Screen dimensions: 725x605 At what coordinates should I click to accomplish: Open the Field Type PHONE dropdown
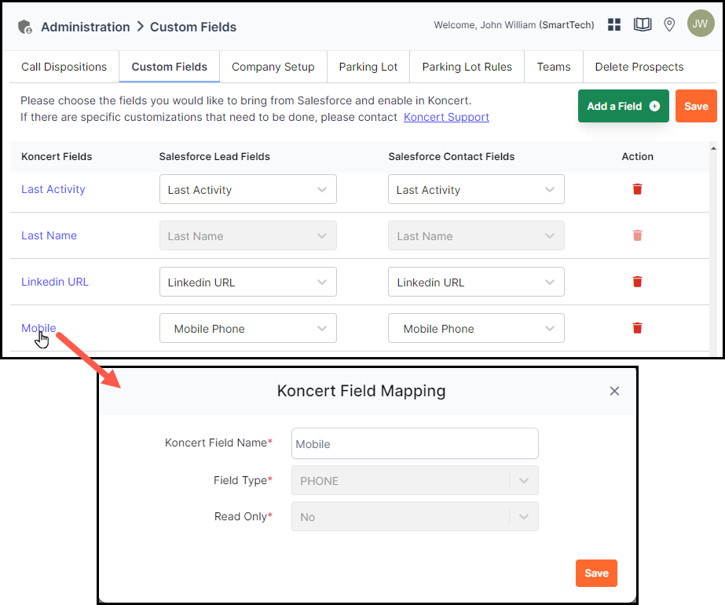(415, 480)
